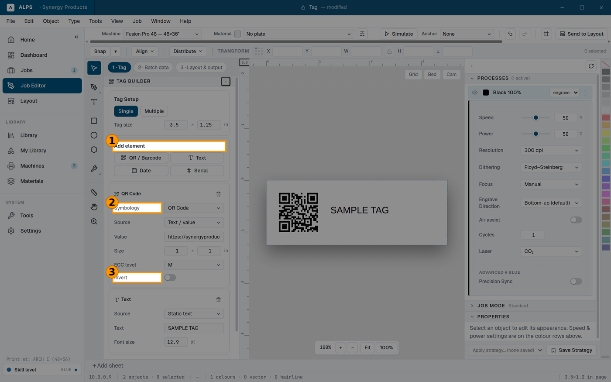Open the Window menu
Viewport: 611px width, 382px height.
[x=161, y=21]
